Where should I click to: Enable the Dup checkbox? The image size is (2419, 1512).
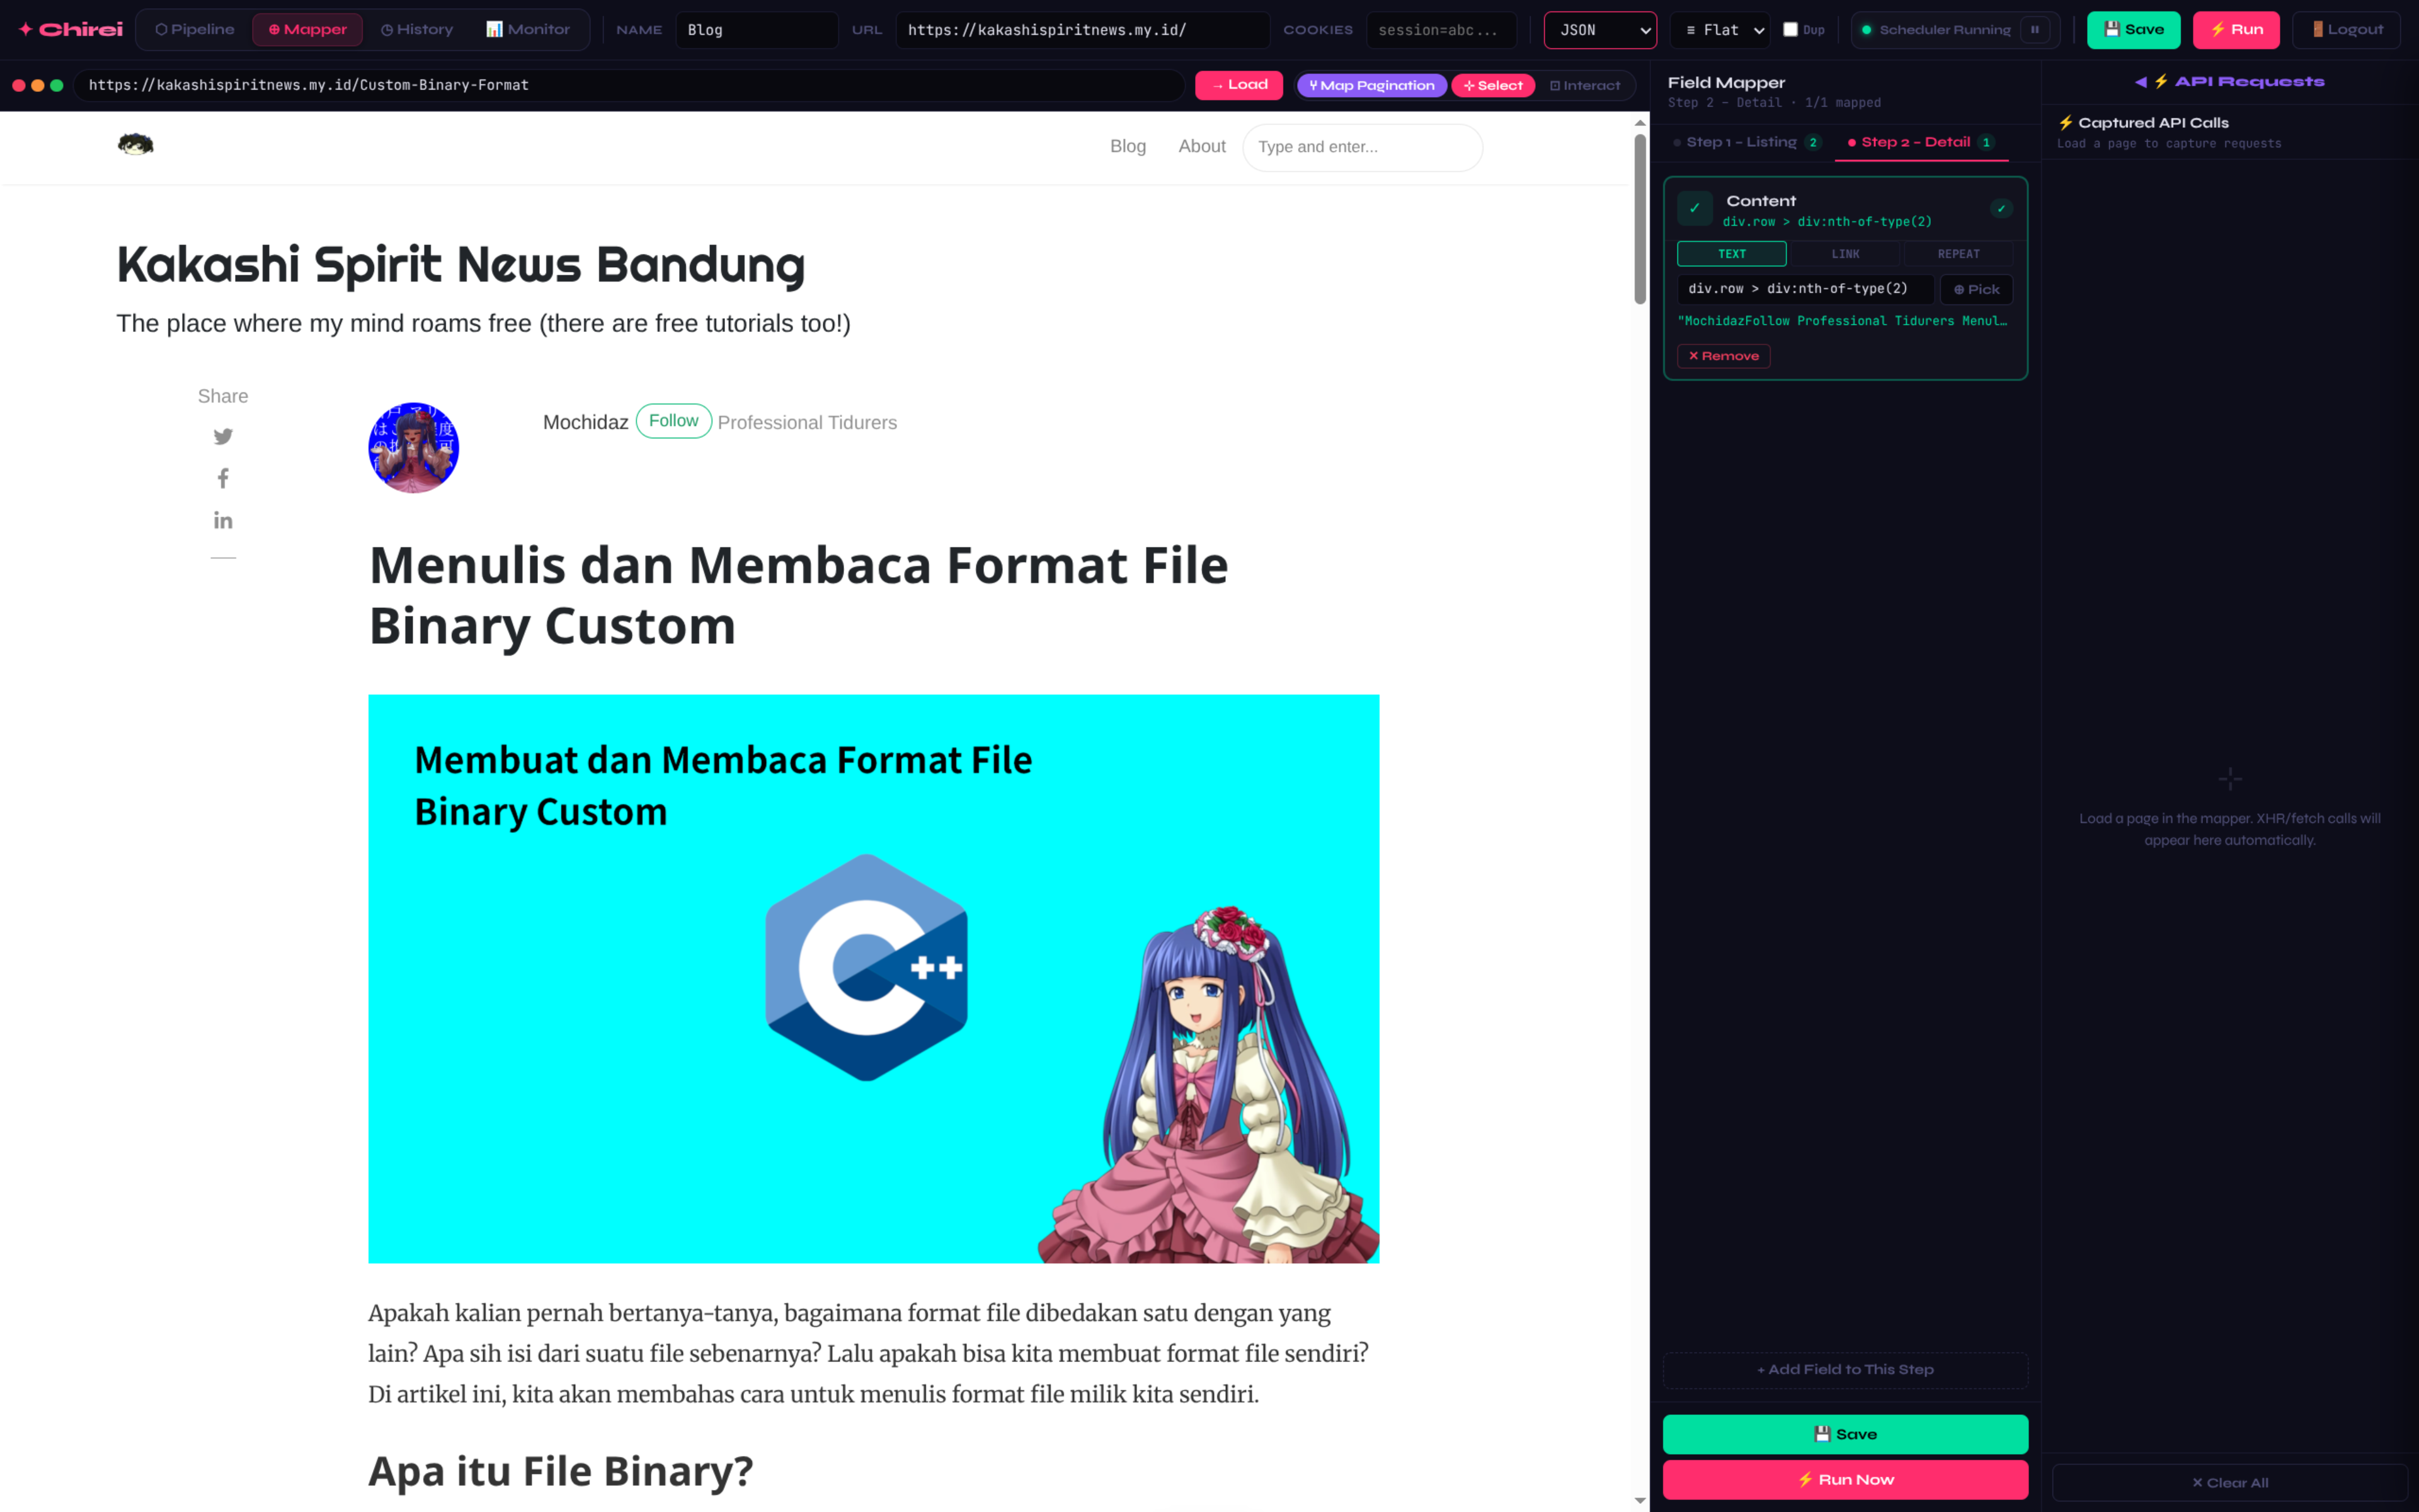[1790, 29]
